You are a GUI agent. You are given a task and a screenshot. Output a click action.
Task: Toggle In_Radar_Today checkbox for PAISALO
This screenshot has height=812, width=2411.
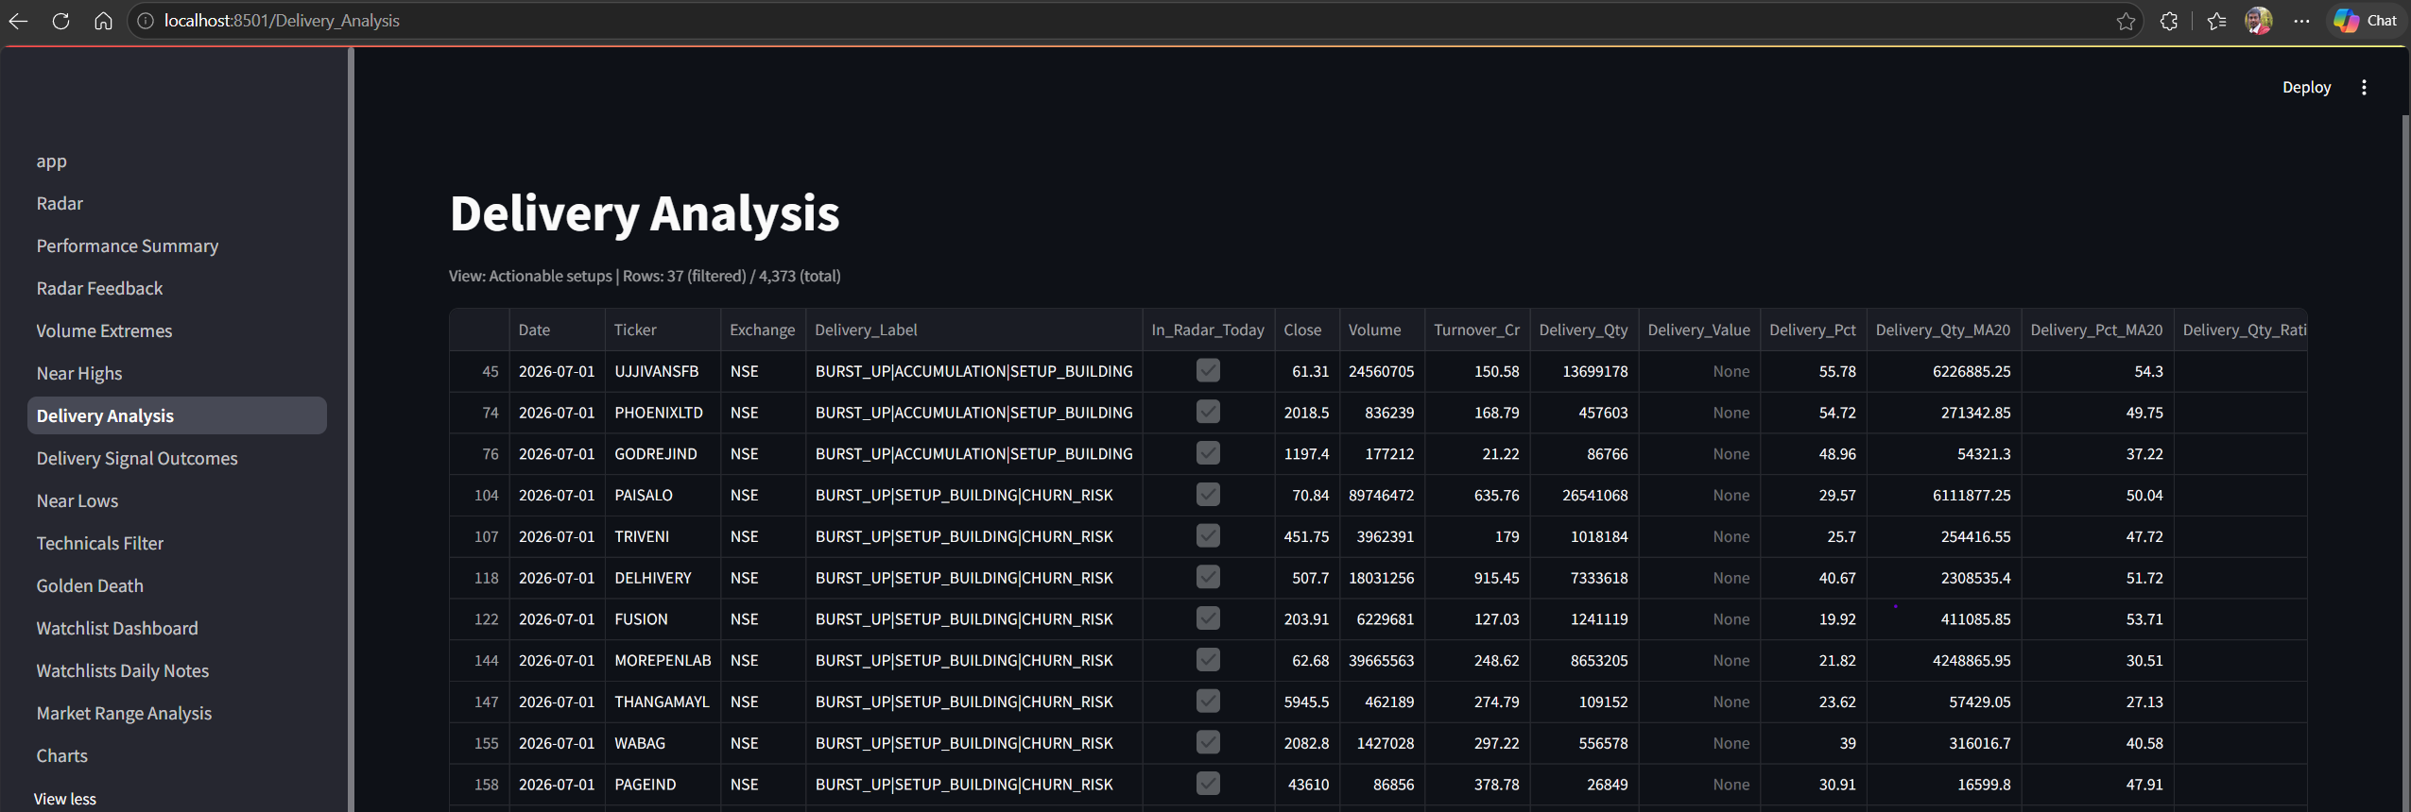point(1208,495)
